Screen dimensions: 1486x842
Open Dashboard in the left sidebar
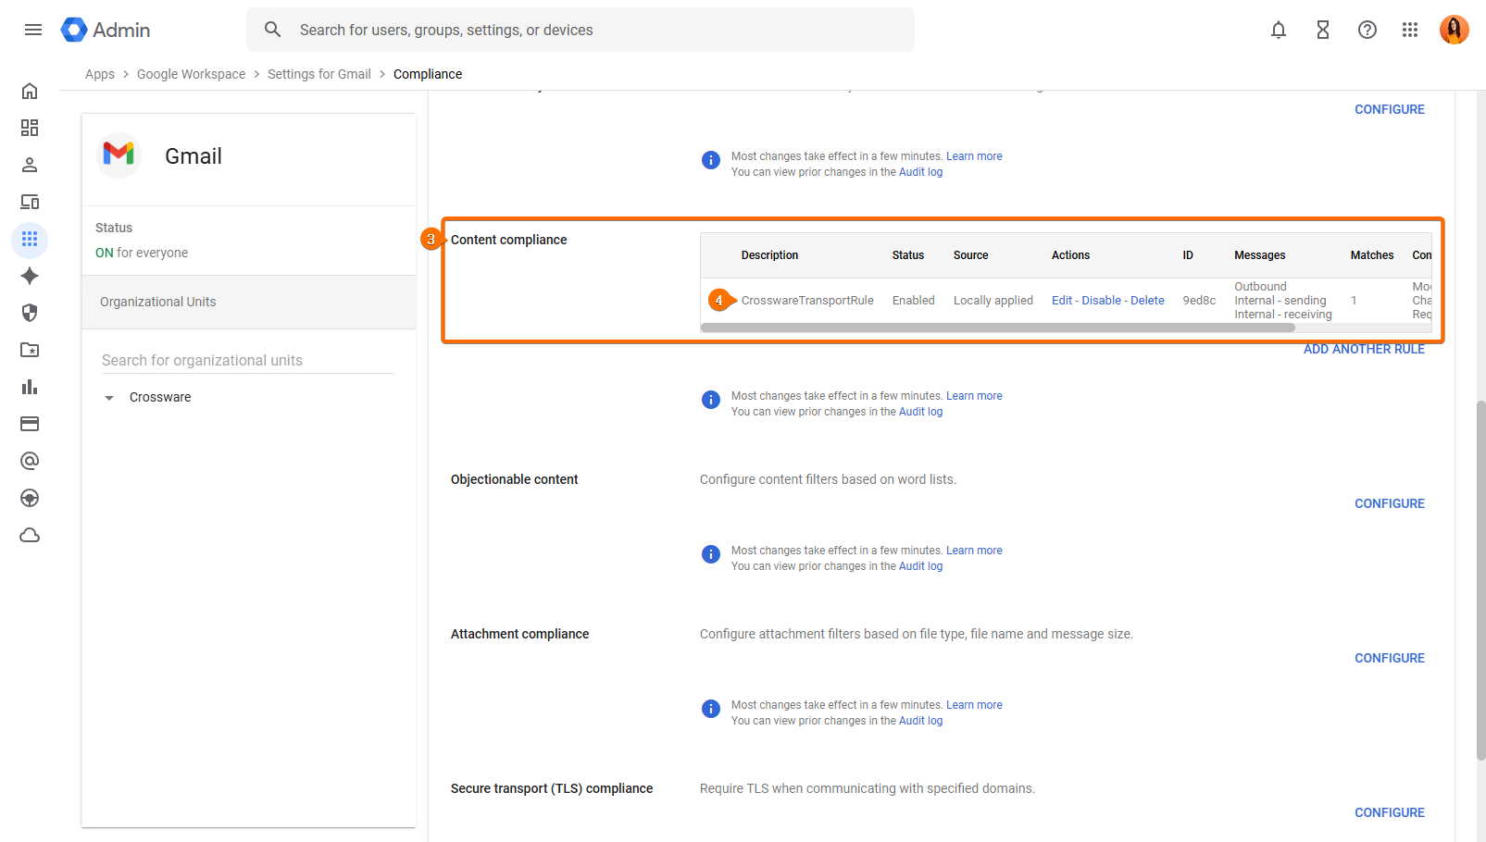pos(30,128)
